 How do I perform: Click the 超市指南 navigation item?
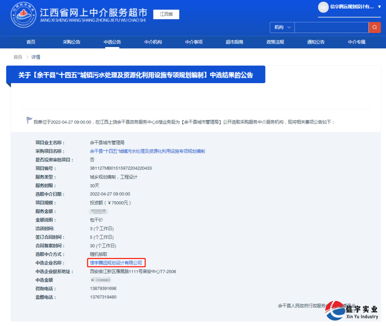[x=234, y=42]
